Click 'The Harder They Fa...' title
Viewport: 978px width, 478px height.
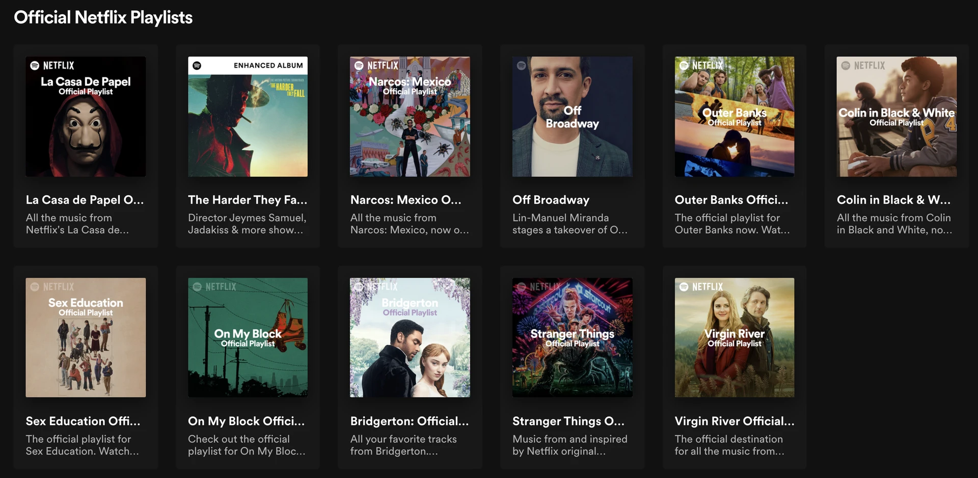click(248, 200)
